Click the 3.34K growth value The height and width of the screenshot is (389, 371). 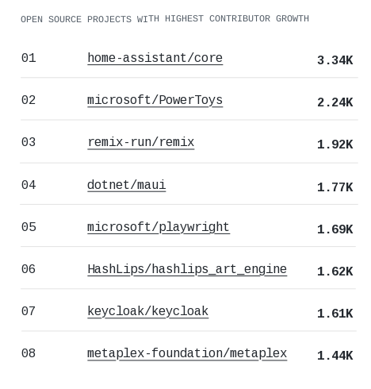click(335, 60)
